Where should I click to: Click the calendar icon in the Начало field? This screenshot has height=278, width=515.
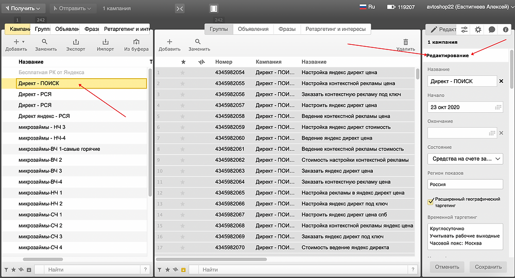coord(498,107)
